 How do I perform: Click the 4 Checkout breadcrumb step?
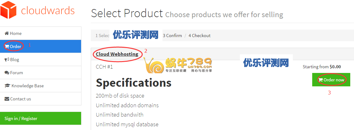200,36
